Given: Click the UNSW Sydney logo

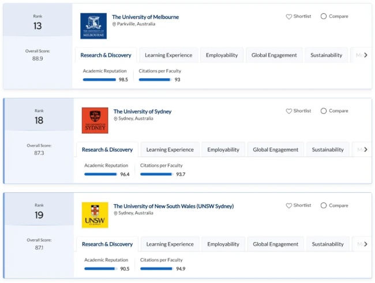Looking at the screenshot, I should click(x=95, y=215).
